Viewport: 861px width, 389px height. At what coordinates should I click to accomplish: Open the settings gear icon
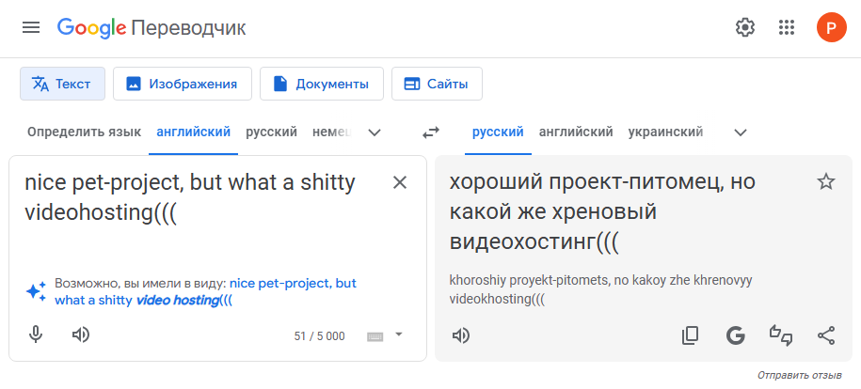click(745, 27)
